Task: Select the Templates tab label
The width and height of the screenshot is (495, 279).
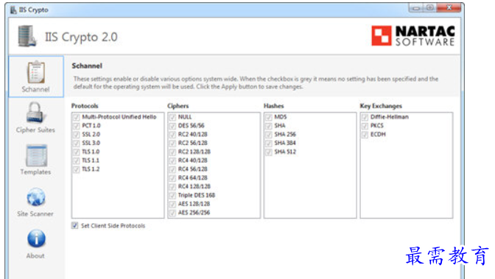Action: [x=35, y=172]
